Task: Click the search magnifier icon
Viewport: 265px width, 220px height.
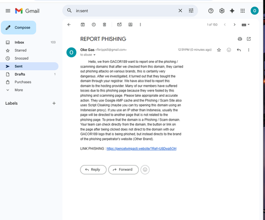Action: click(69, 11)
